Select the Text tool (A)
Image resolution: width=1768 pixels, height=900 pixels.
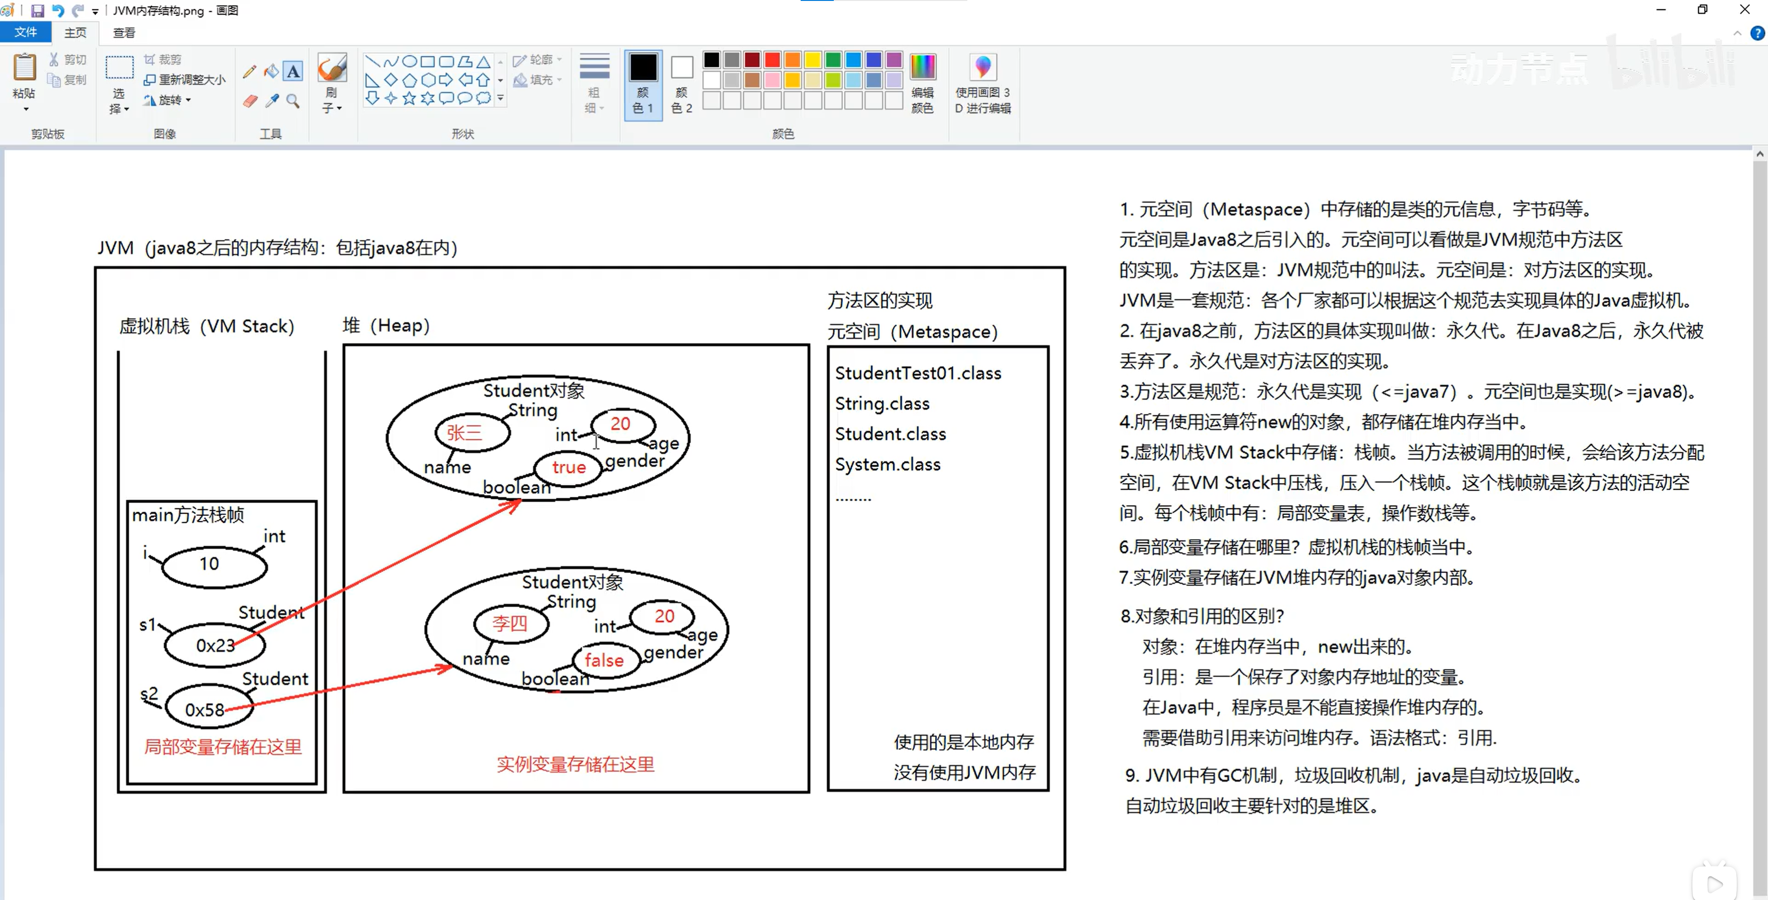pos(294,71)
